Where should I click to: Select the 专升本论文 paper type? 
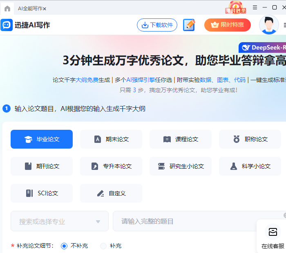[x=111, y=166]
